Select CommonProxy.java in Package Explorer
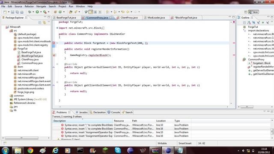 tap(32, 63)
